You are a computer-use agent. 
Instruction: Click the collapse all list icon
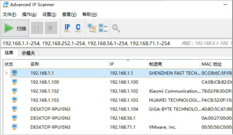click(103, 28)
